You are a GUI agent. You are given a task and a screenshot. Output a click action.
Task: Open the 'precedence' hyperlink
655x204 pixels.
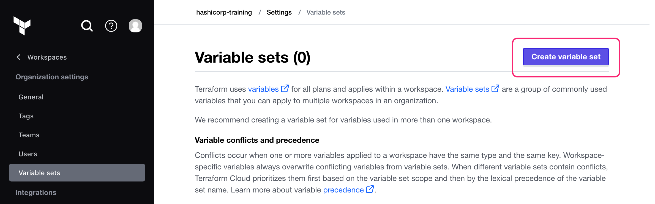pos(343,189)
